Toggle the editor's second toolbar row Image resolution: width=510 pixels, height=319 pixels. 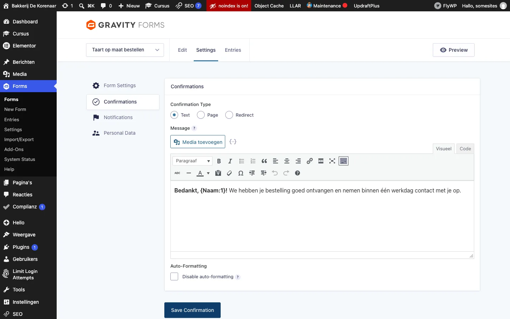pyautogui.click(x=344, y=161)
